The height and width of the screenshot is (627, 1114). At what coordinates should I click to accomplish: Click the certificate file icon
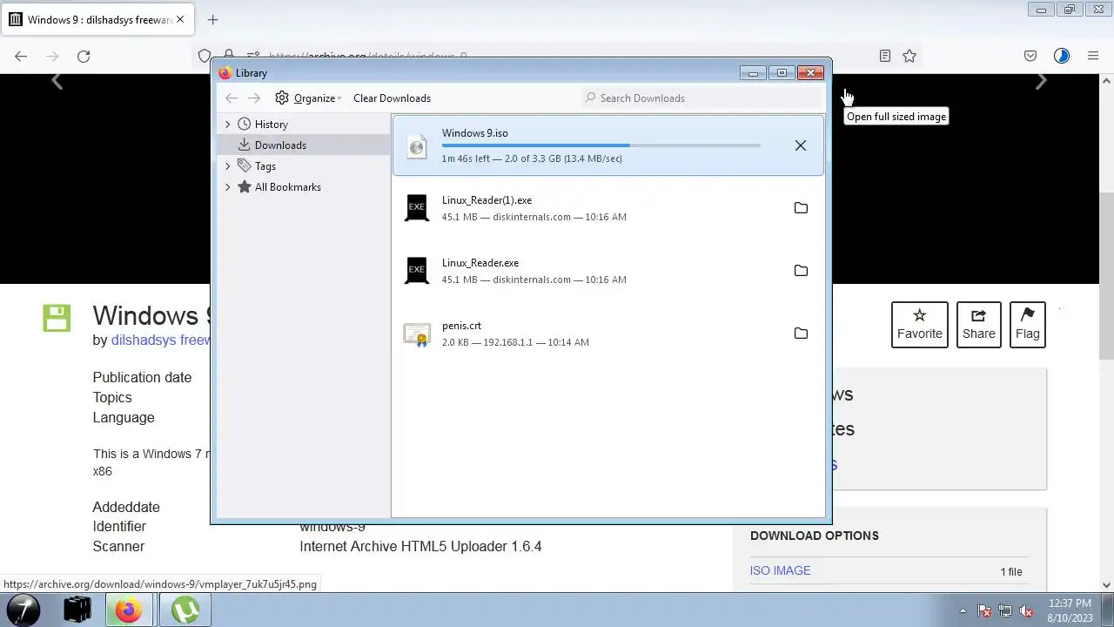417,334
